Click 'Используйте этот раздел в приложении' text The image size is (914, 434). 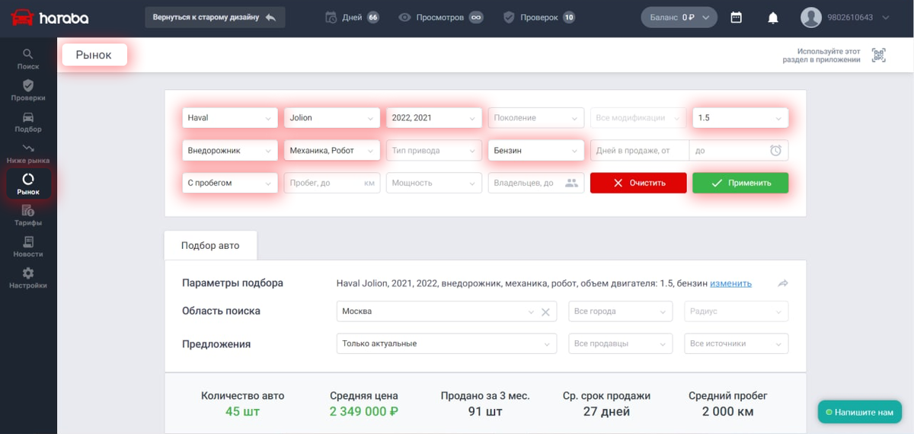(821, 55)
